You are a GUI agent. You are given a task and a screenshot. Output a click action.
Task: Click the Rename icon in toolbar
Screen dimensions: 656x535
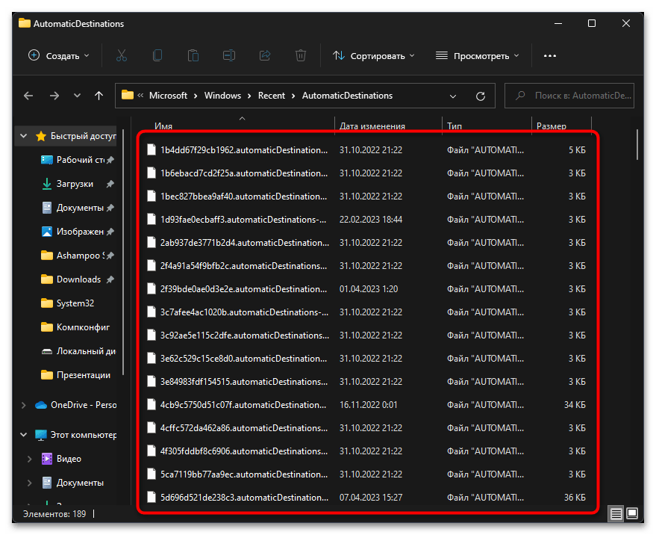coord(229,56)
